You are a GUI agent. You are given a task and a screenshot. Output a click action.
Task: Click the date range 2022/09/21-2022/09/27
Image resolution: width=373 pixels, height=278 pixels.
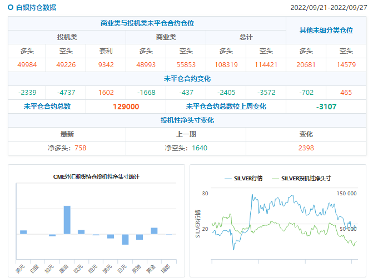point(330,8)
